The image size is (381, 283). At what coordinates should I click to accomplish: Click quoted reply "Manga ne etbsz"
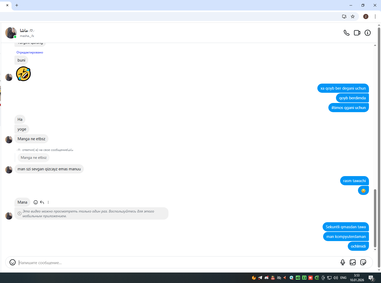coord(34,158)
